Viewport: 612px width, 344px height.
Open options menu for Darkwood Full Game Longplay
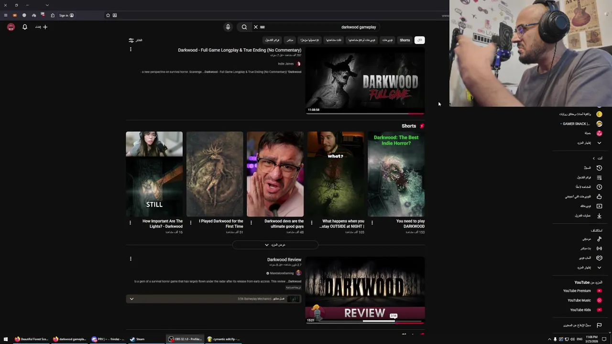coord(131,49)
